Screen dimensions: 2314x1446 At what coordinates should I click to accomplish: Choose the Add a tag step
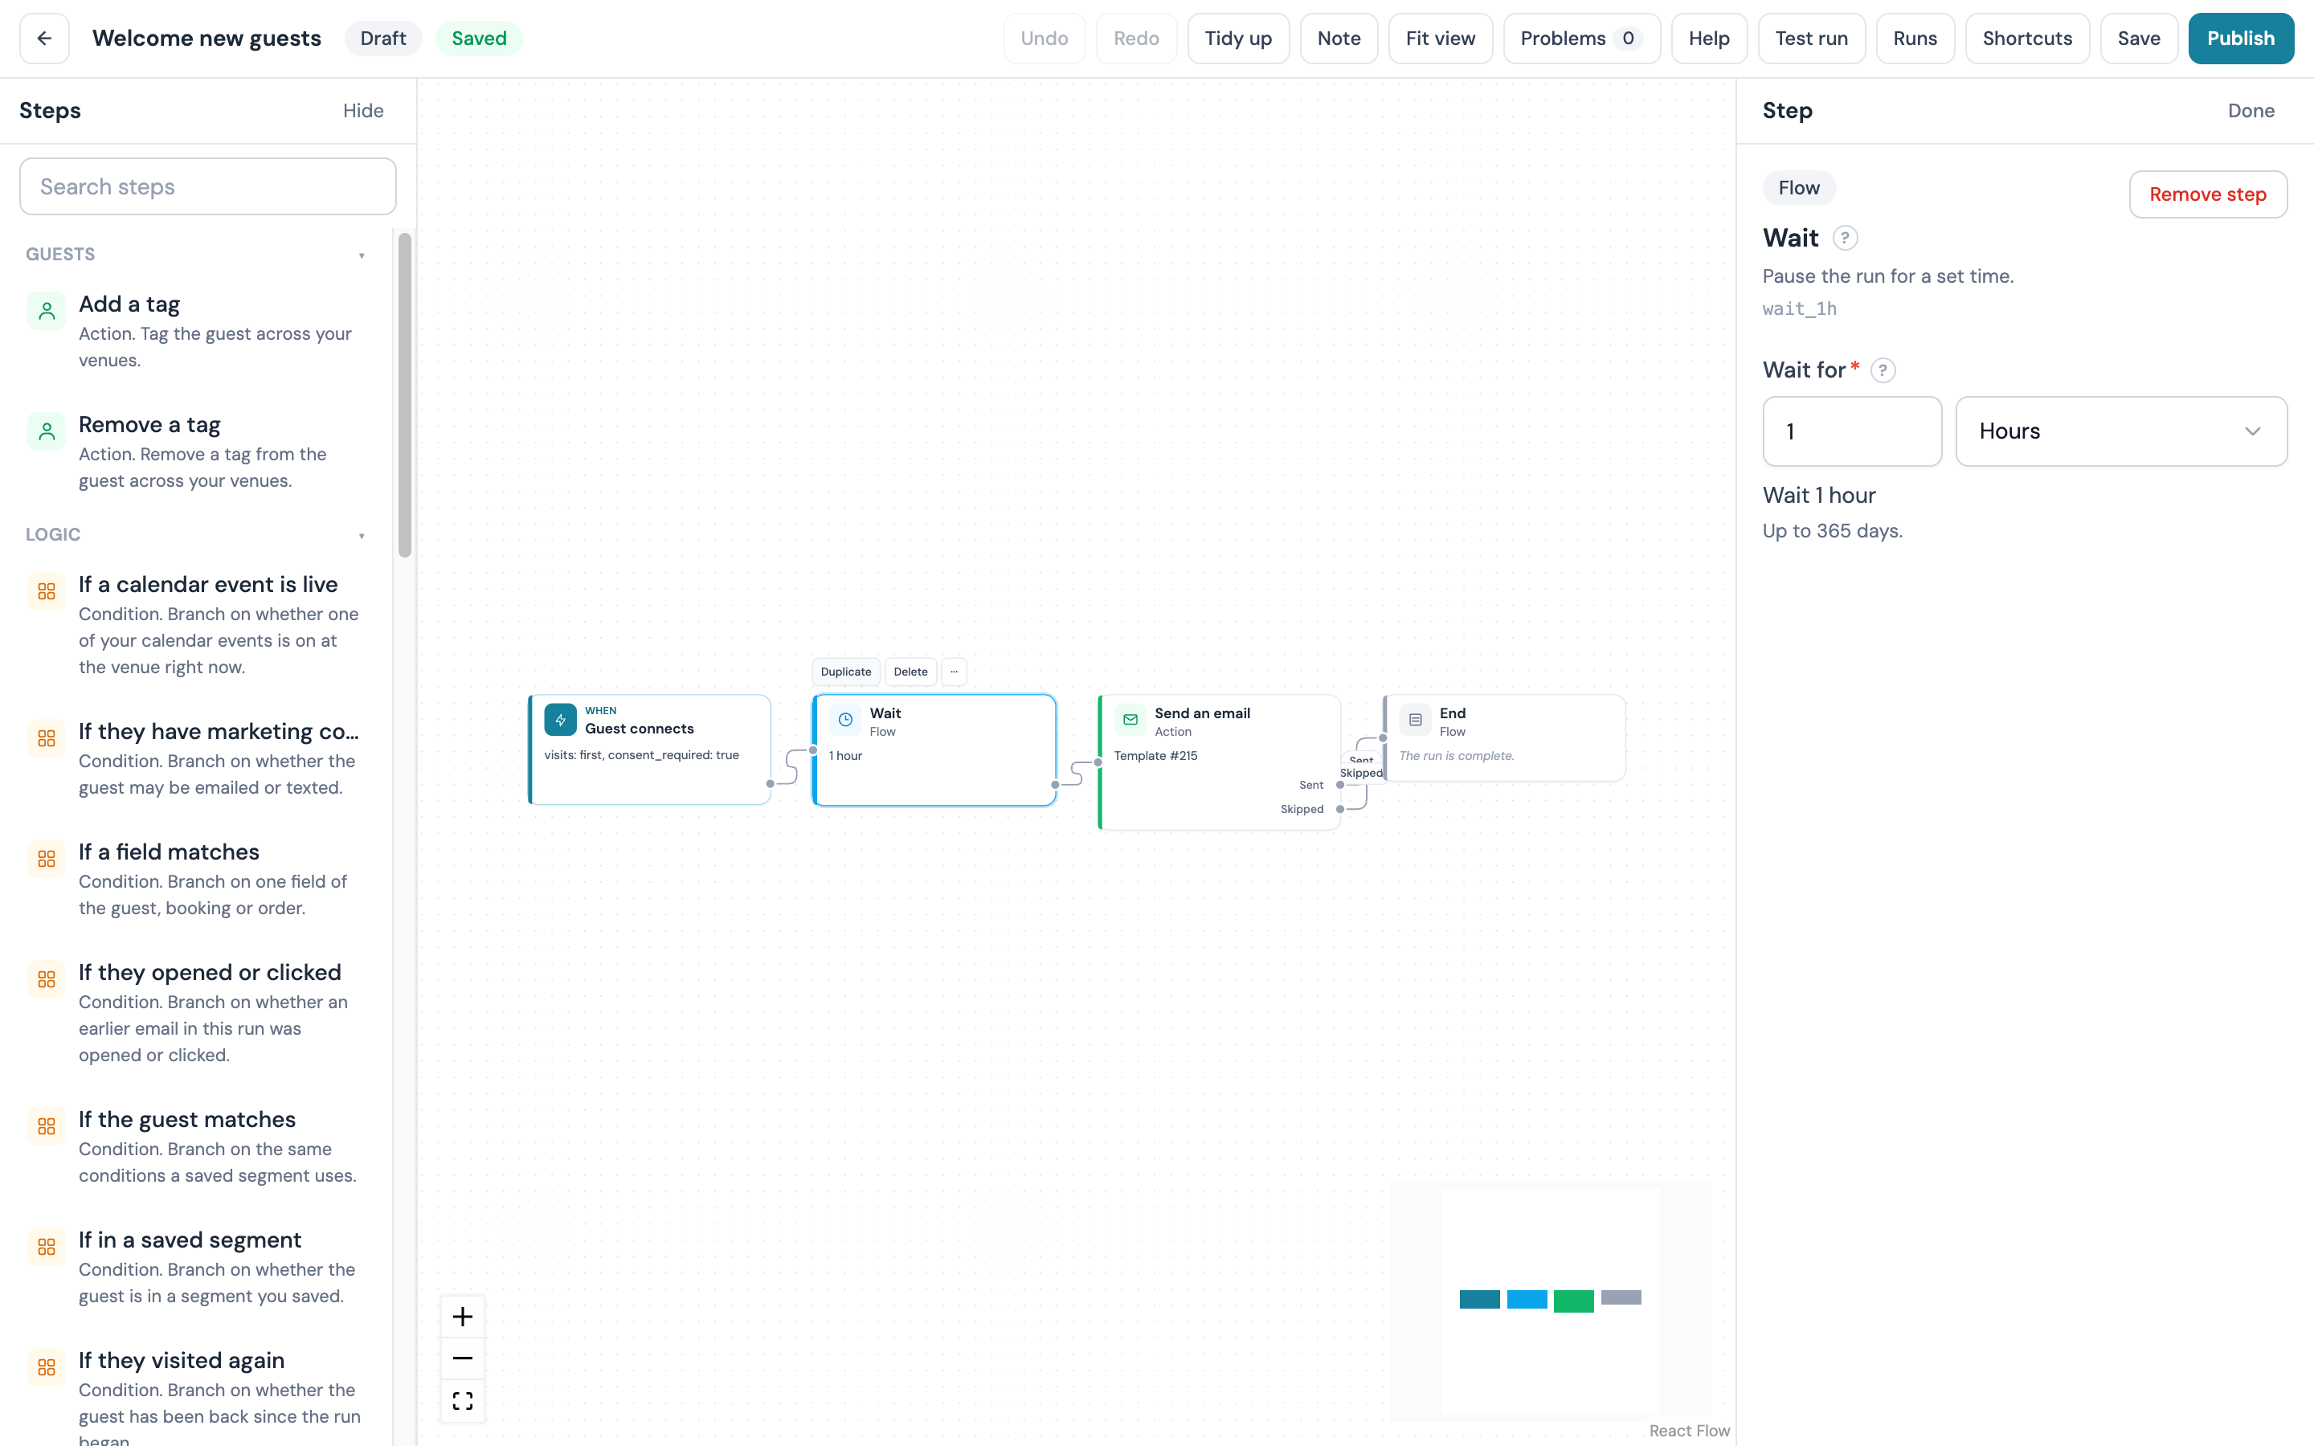pyautogui.click(x=195, y=331)
